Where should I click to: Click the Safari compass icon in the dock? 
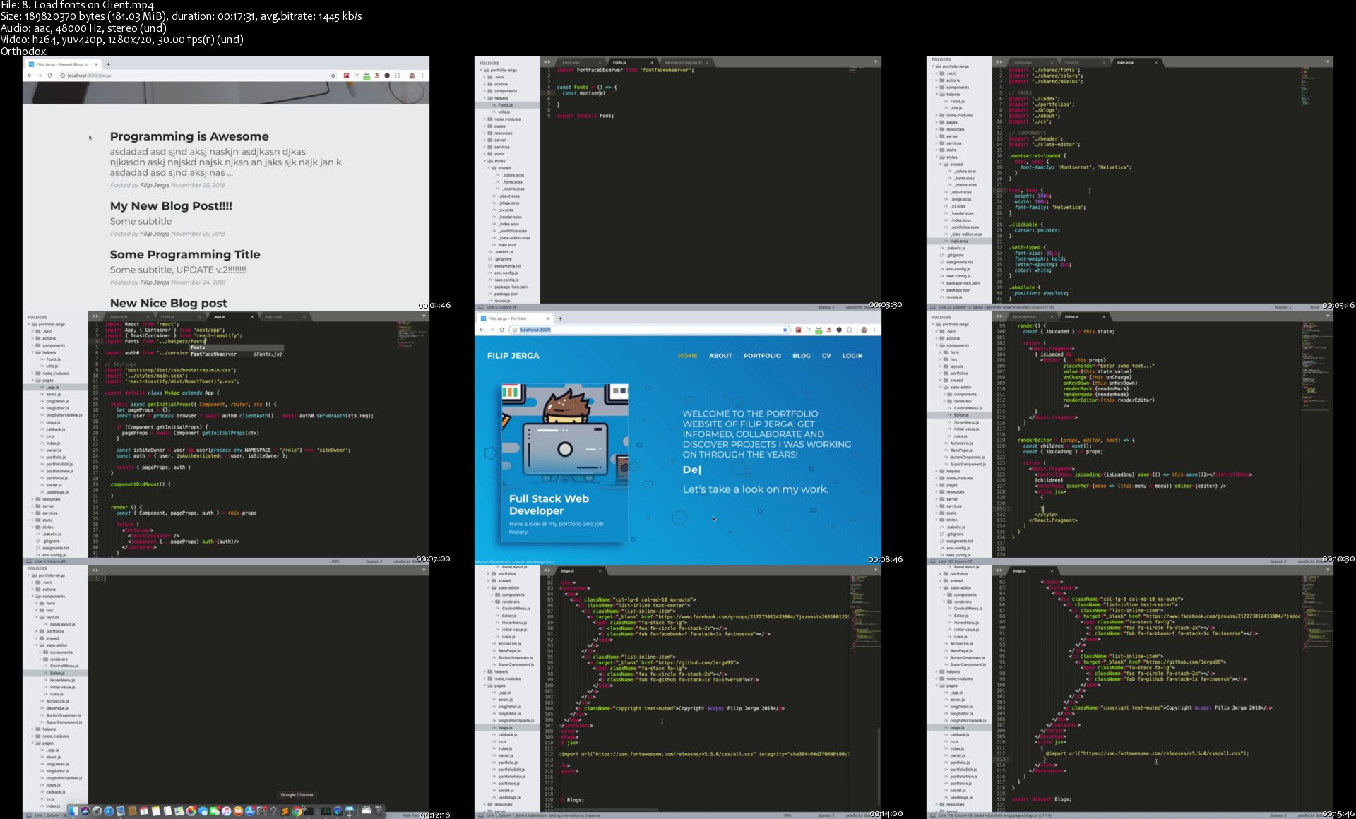109,811
